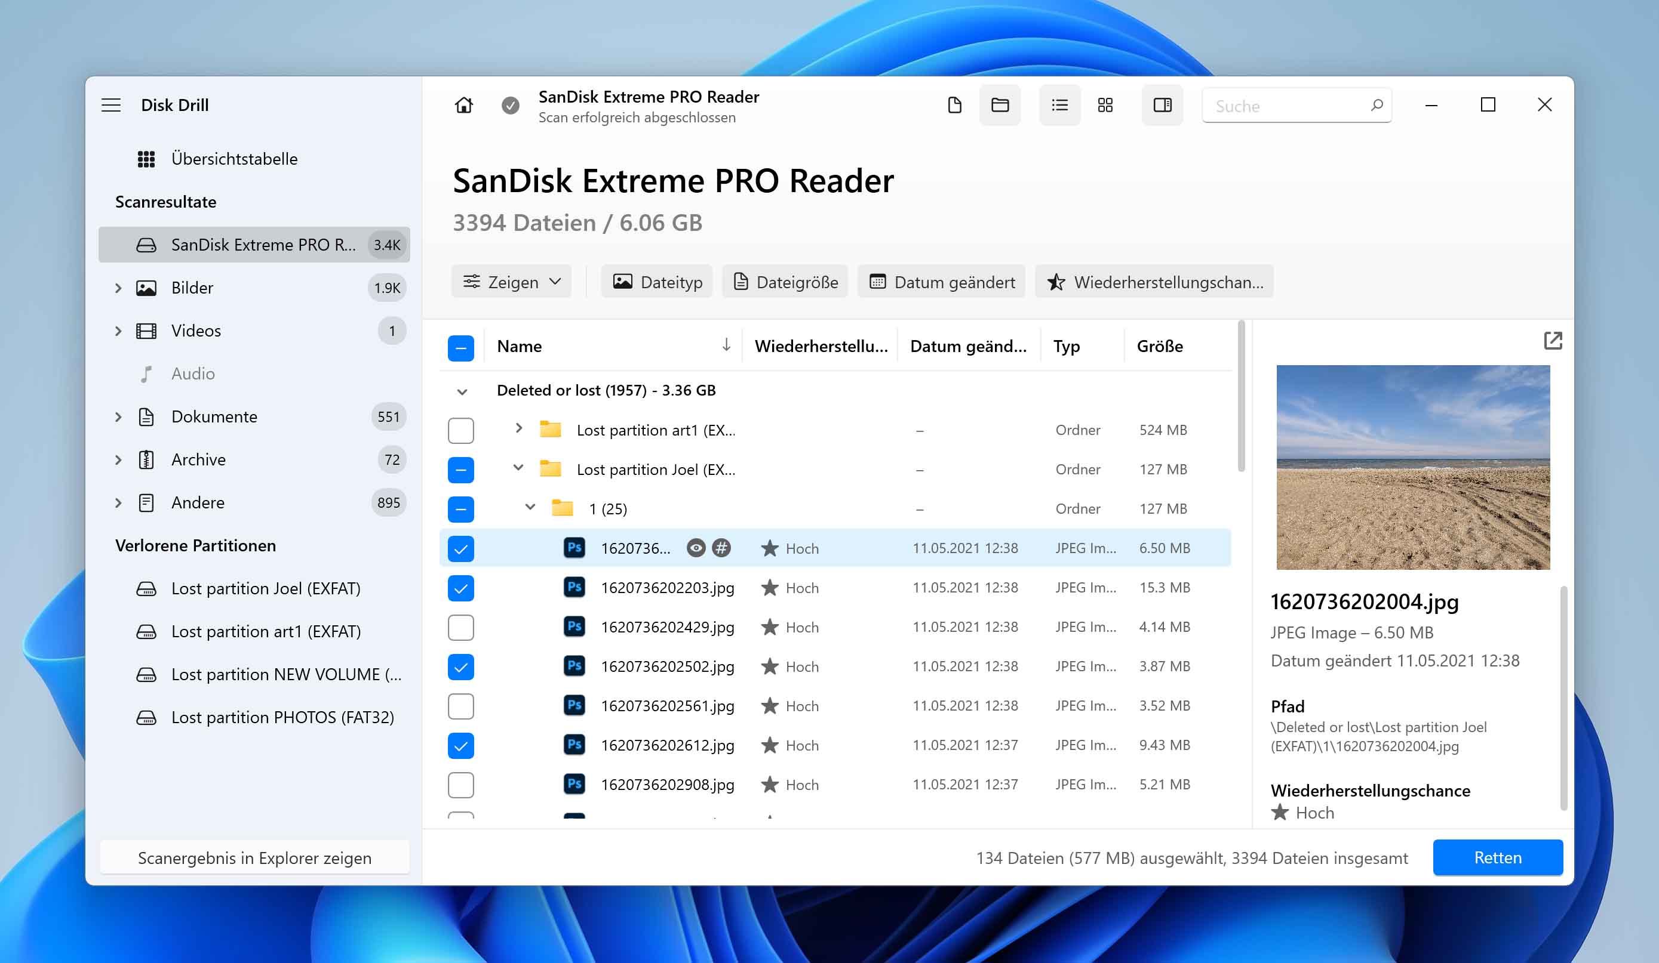The width and height of the screenshot is (1659, 963).
Task: Click folder icon of Lost partition art1
Action: 551,430
